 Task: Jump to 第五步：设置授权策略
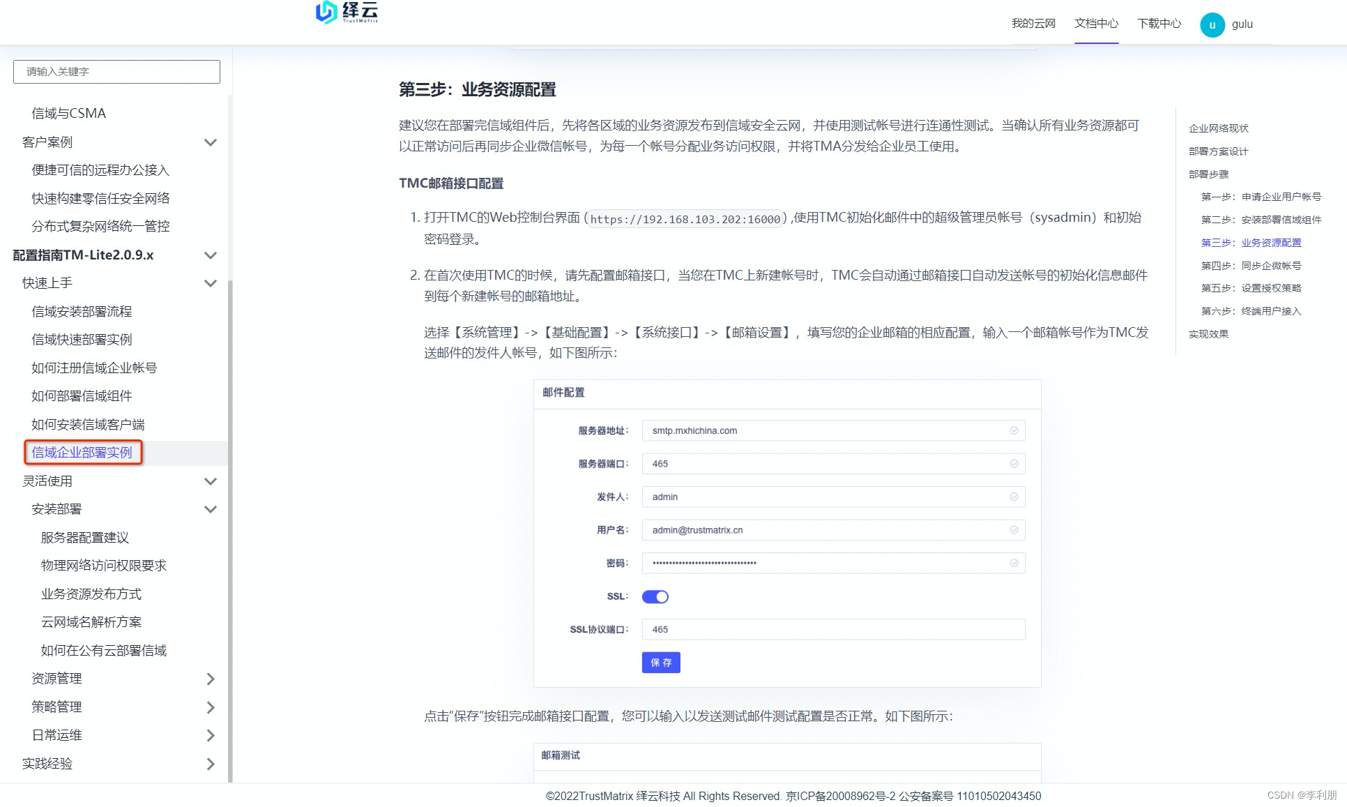pyautogui.click(x=1251, y=288)
